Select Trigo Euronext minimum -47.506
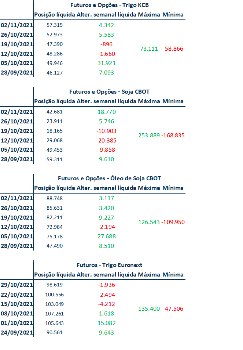This screenshot has width=243, height=350. 173,309
